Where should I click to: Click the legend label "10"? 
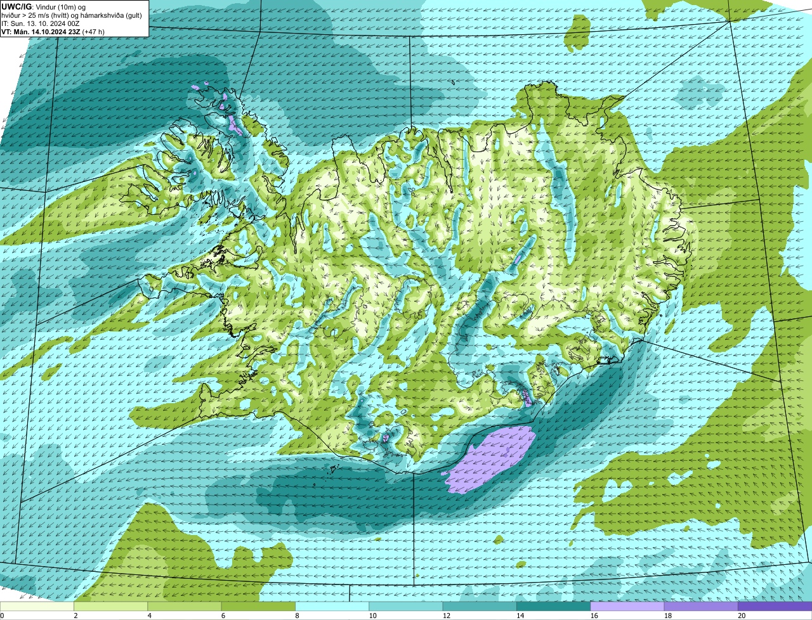tap(373, 616)
